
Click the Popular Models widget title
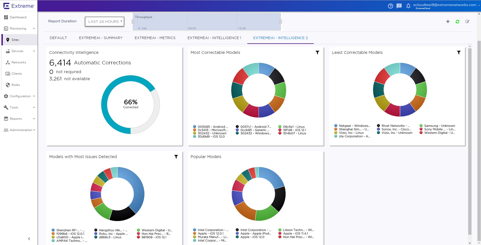click(x=206, y=157)
